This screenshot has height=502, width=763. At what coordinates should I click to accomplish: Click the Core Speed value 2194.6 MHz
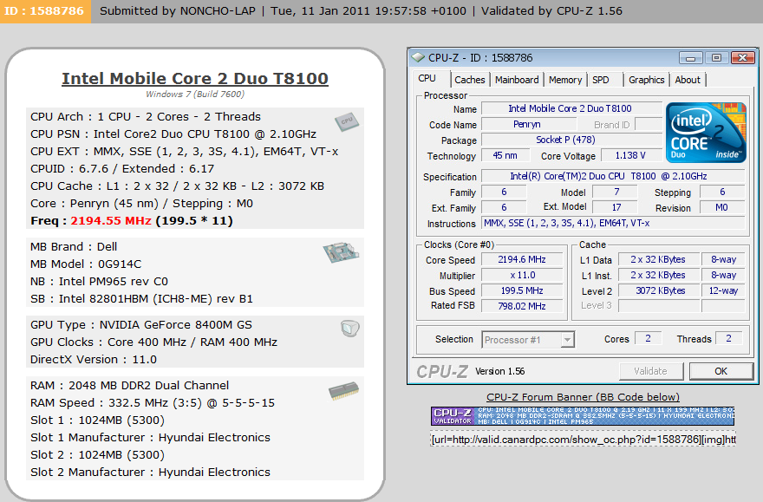(x=522, y=260)
